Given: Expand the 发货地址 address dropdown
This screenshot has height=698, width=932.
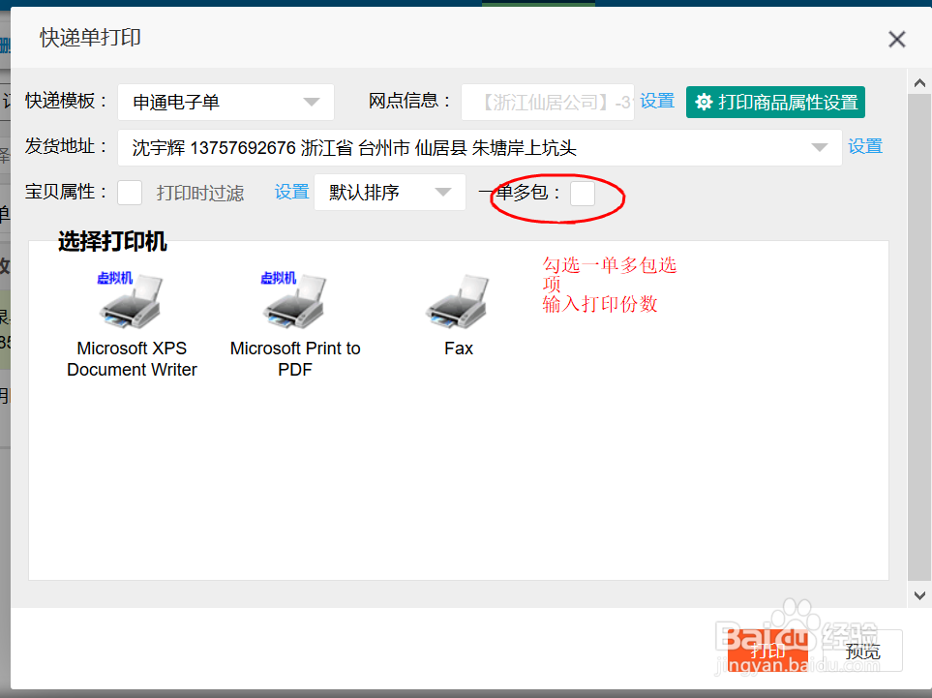Looking at the screenshot, I should (x=480, y=147).
